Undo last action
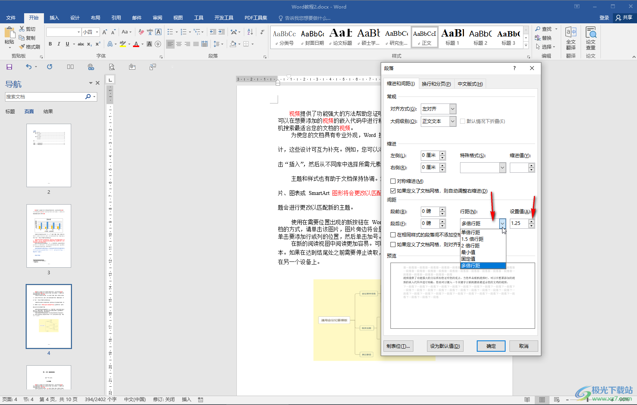Screen dimensions: 637x405 (x=29, y=67)
